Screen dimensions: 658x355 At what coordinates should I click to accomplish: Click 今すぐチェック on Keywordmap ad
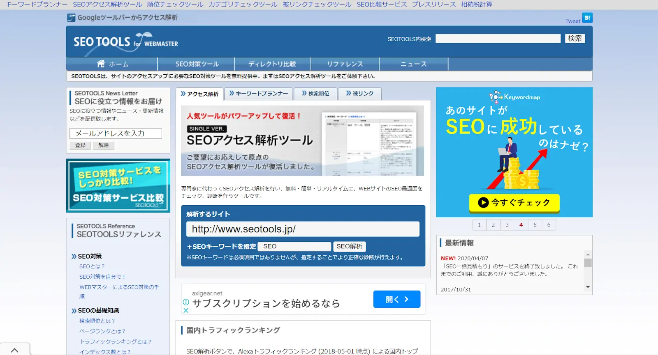[x=514, y=203]
